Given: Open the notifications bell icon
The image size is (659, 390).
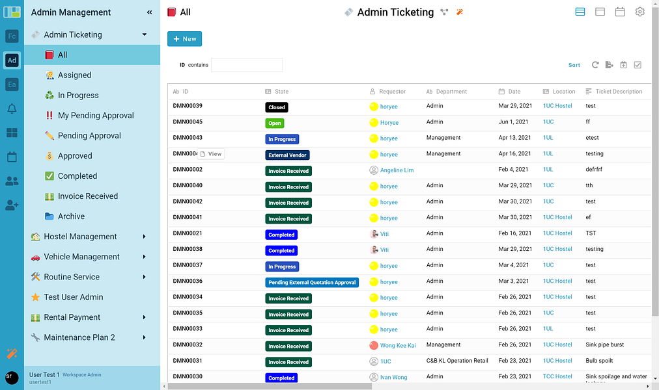Looking at the screenshot, I should coord(12,109).
